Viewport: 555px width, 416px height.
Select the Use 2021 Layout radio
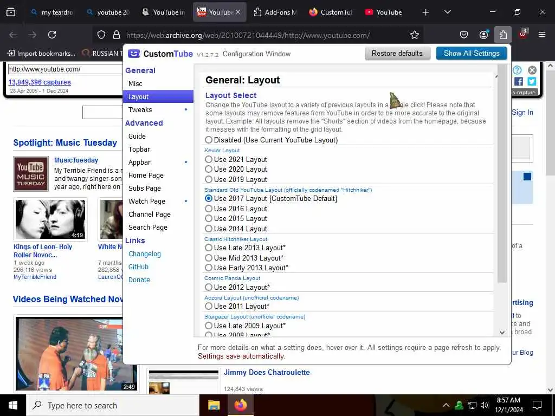coord(209,160)
